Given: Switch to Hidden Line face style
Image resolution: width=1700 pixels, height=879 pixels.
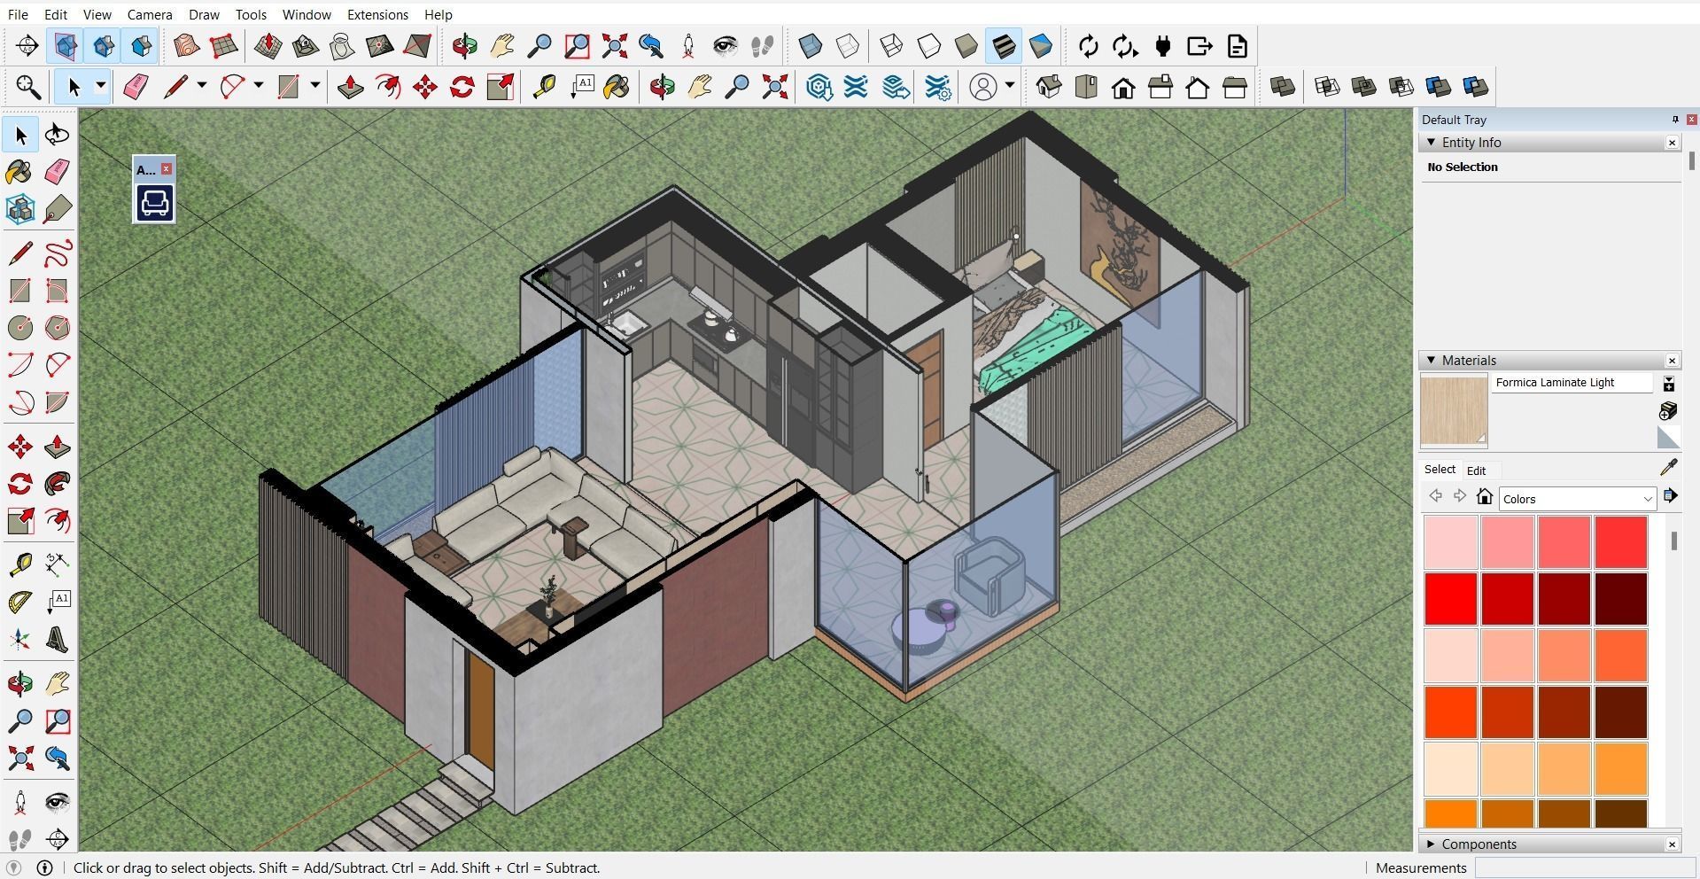Looking at the screenshot, I should (928, 46).
